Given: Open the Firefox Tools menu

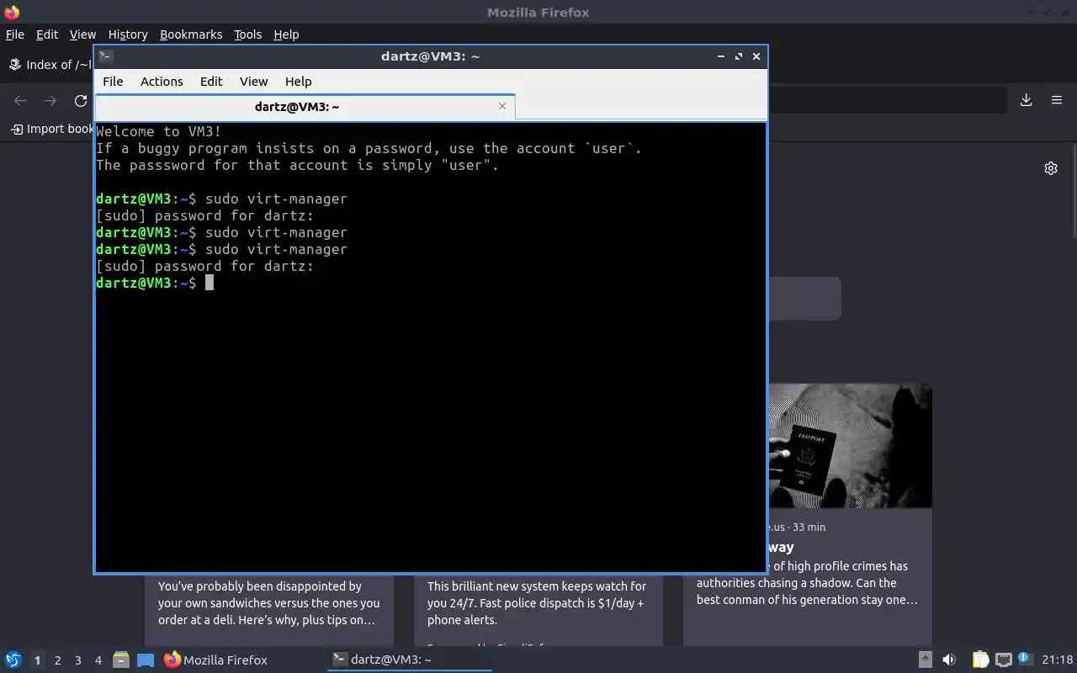Looking at the screenshot, I should pyautogui.click(x=247, y=34).
